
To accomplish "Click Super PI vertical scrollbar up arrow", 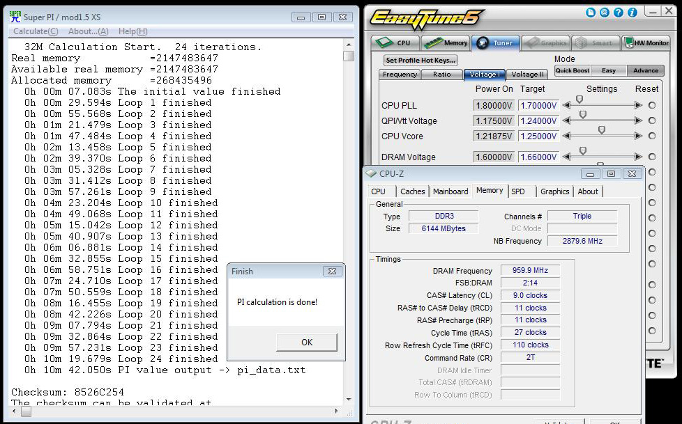I will (349, 45).
